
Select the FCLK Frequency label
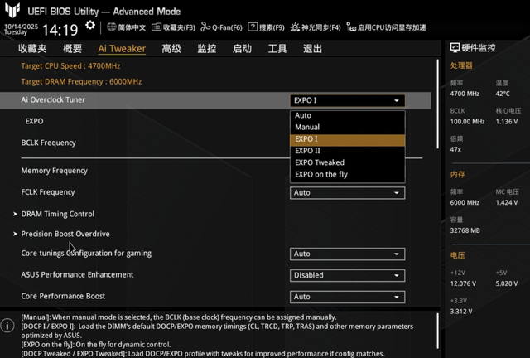(x=48, y=192)
